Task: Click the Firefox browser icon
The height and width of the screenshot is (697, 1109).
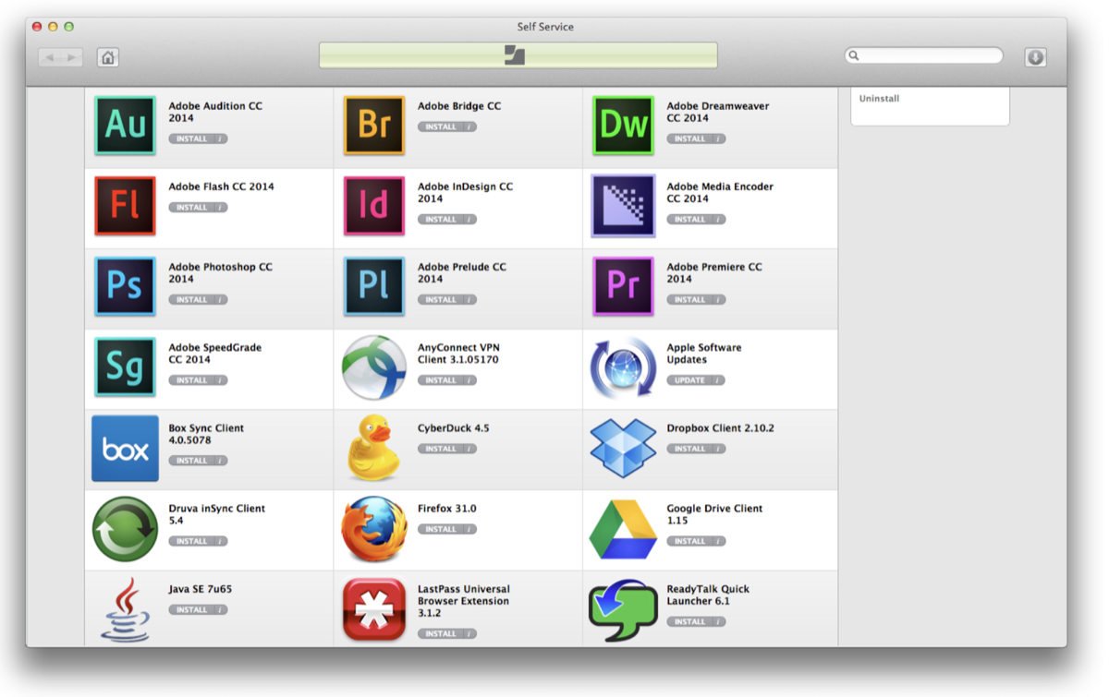Action: point(373,530)
